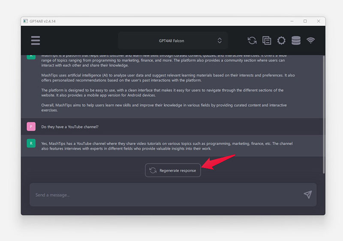Click paragraph starting "The platform is designed"
The height and width of the screenshot is (241, 343).
(x=162, y=93)
